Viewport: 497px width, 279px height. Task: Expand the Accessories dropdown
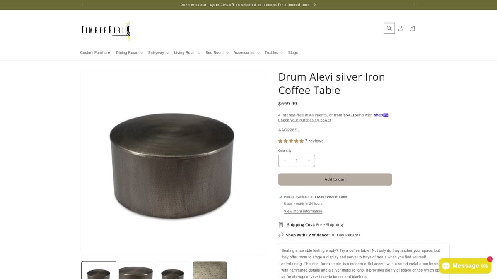pyautogui.click(x=246, y=53)
